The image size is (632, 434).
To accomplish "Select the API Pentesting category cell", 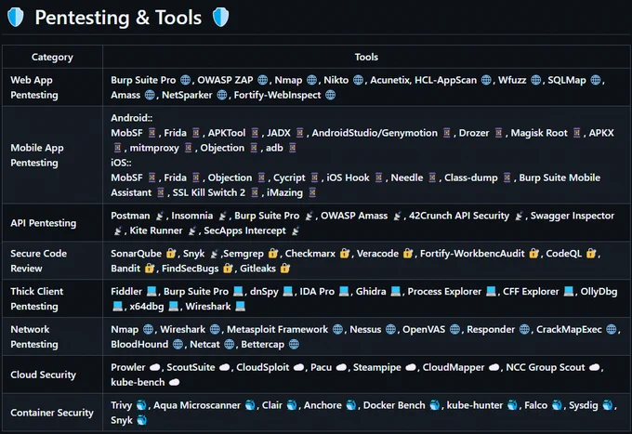I will click(x=52, y=223).
